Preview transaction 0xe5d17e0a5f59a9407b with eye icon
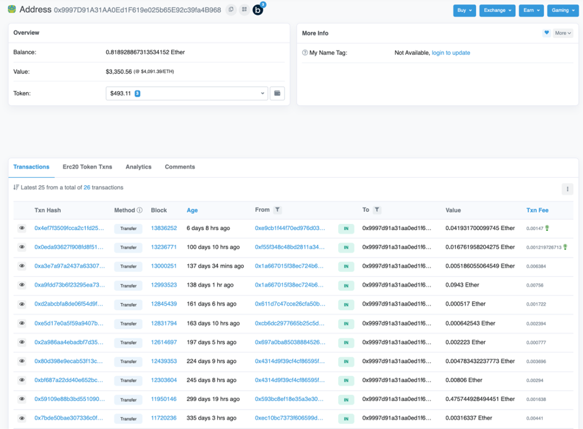Viewport: 583px width, 429px height. (x=22, y=324)
